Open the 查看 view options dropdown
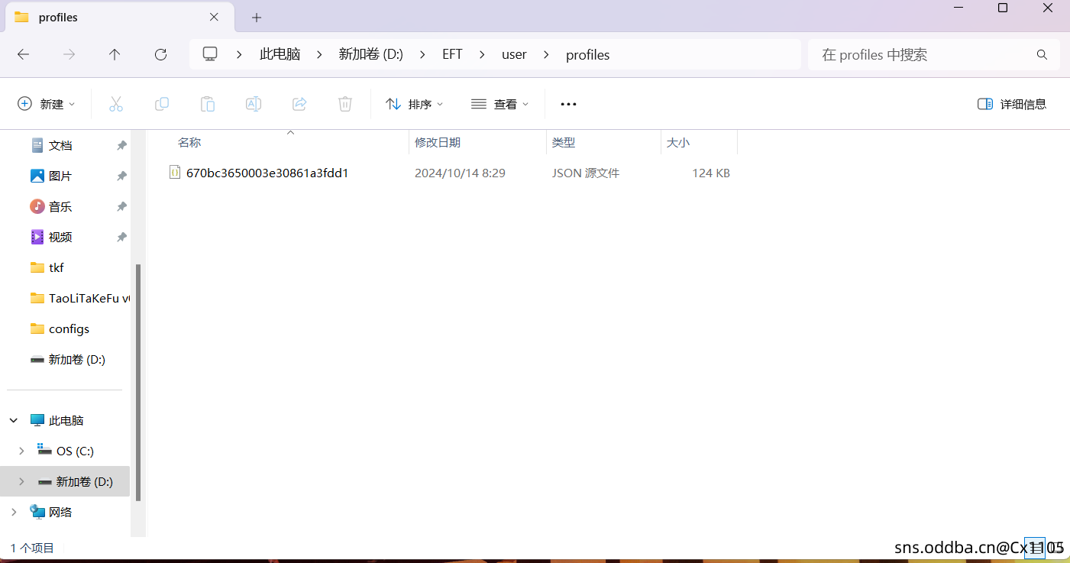The height and width of the screenshot is (563, 1070). (500, 104)
